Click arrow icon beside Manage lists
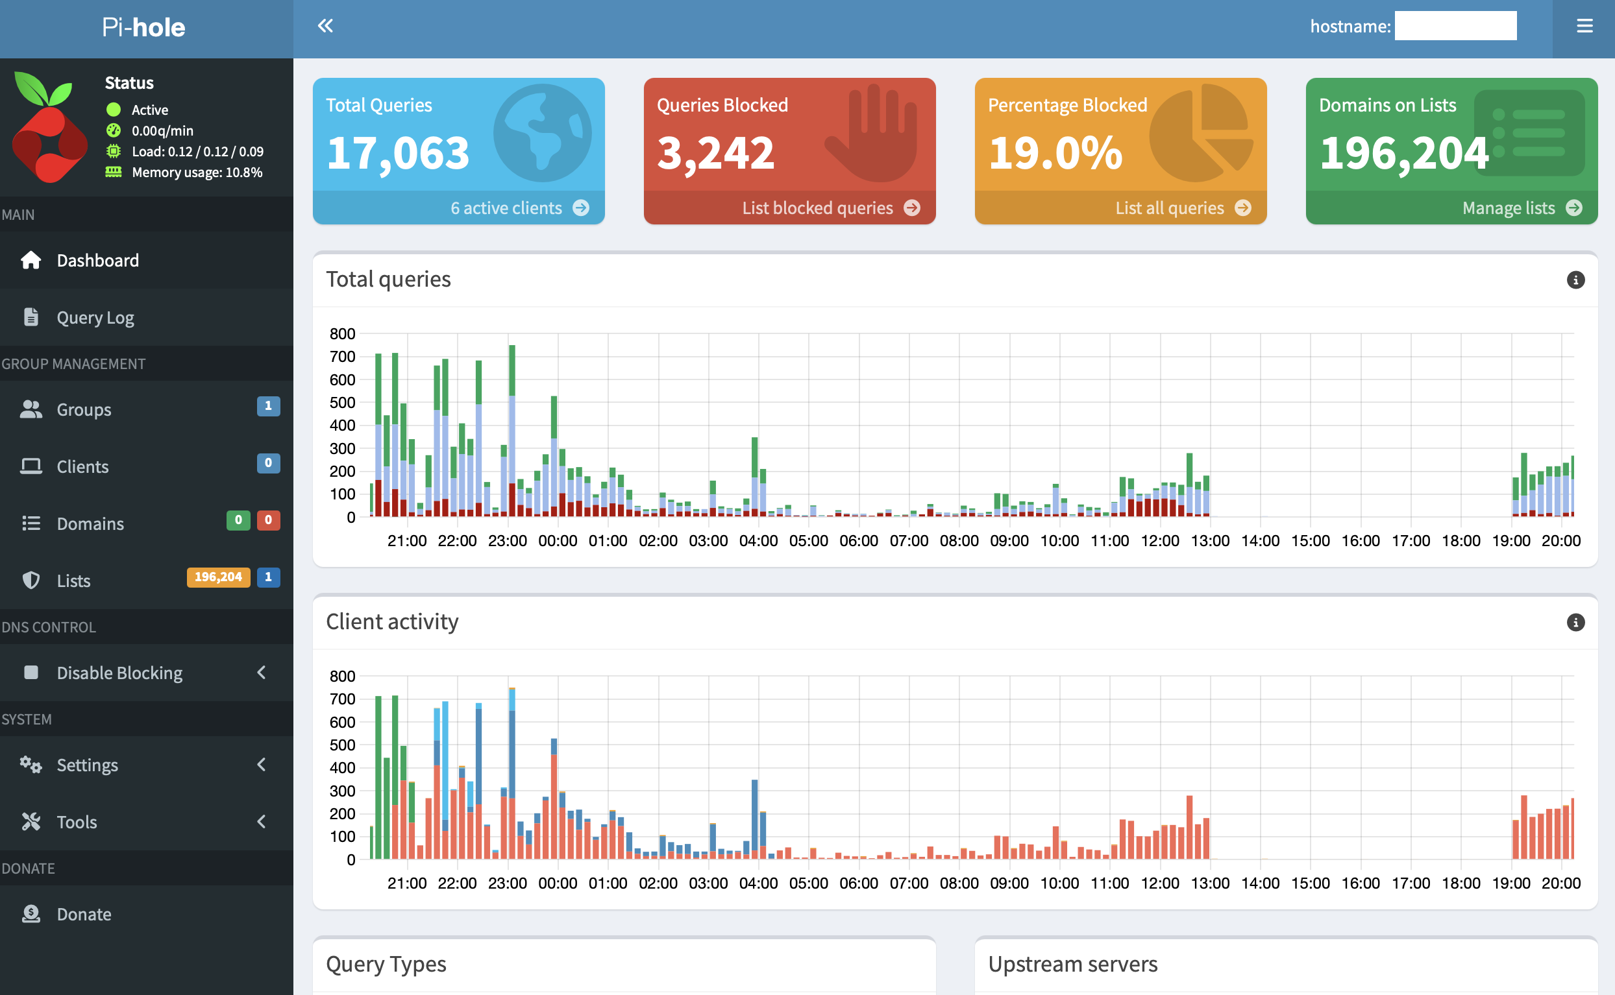The width and height of the screenshot is (1615, 995). click(x=1573, y=208)
